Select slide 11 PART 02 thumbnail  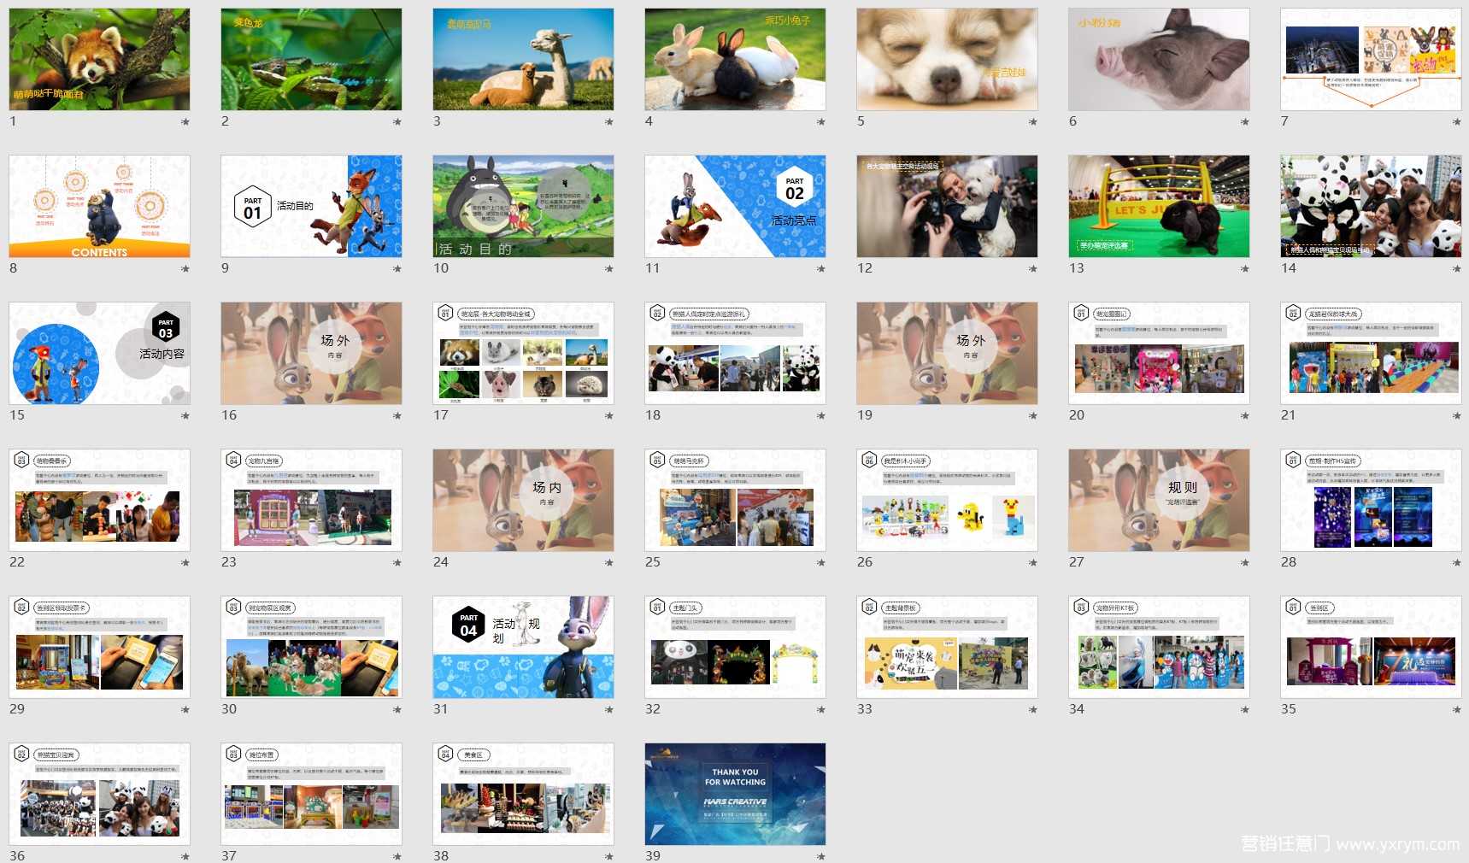tap(735, 206)
